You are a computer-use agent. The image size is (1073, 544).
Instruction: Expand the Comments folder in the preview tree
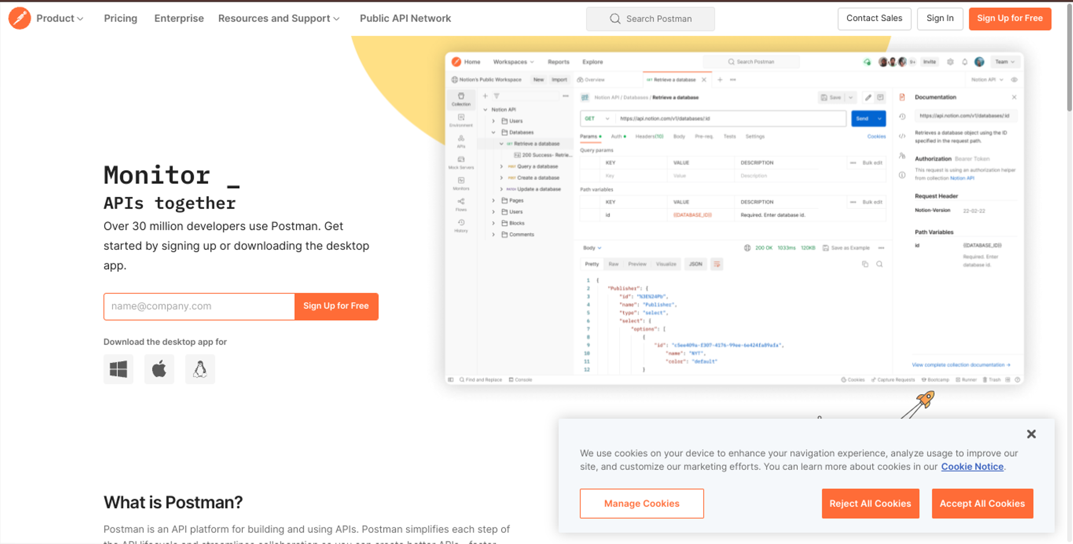coord(493,234)
